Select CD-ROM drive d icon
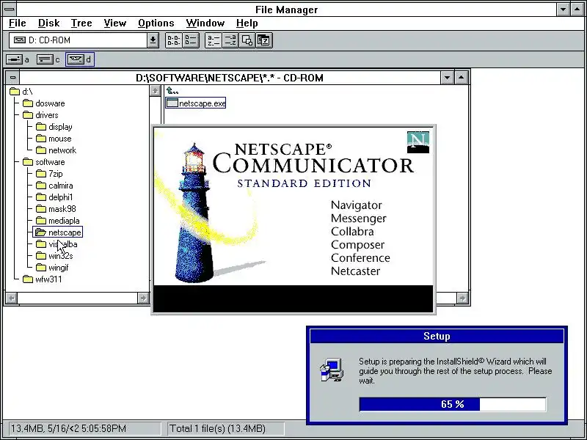Screen dimensions: 587x440 coord(76,59)
